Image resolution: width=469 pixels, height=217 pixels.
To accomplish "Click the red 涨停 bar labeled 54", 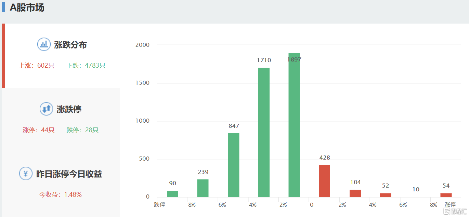I will point(446,195).
